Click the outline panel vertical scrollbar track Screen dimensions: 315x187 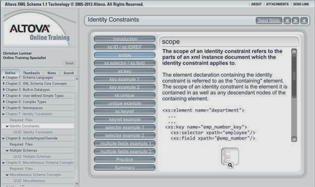click(x=77, y=131)
